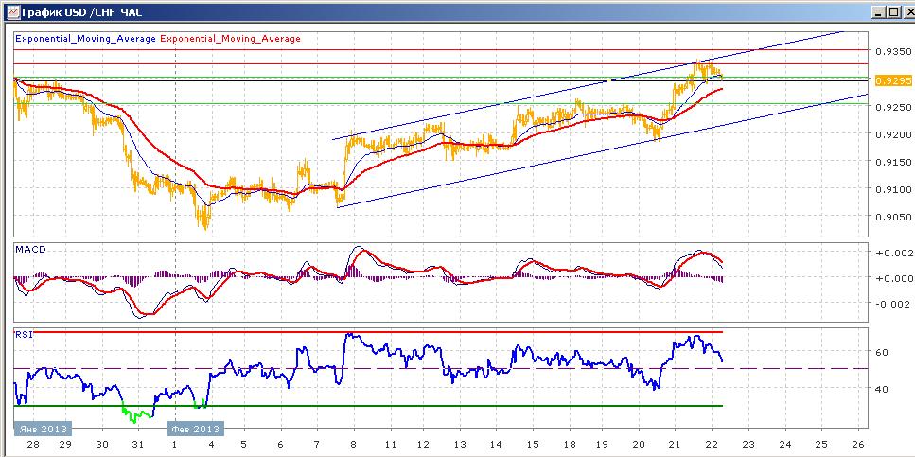Image resolution: width=915 pixels, height=457 pixels.
Task: Click date 12 on the time axis
Action: click(x=425, y=443)
